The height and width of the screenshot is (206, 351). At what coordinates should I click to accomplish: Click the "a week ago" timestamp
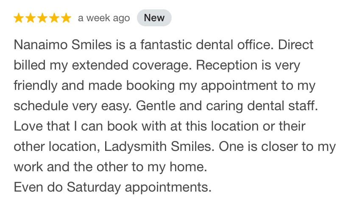click(104, 18)
